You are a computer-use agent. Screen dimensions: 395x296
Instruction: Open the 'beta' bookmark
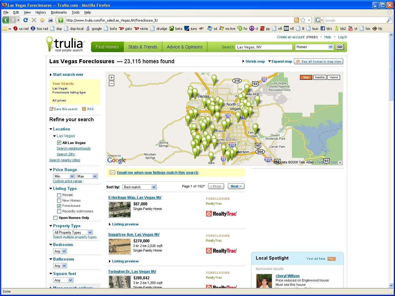(176, 29)
